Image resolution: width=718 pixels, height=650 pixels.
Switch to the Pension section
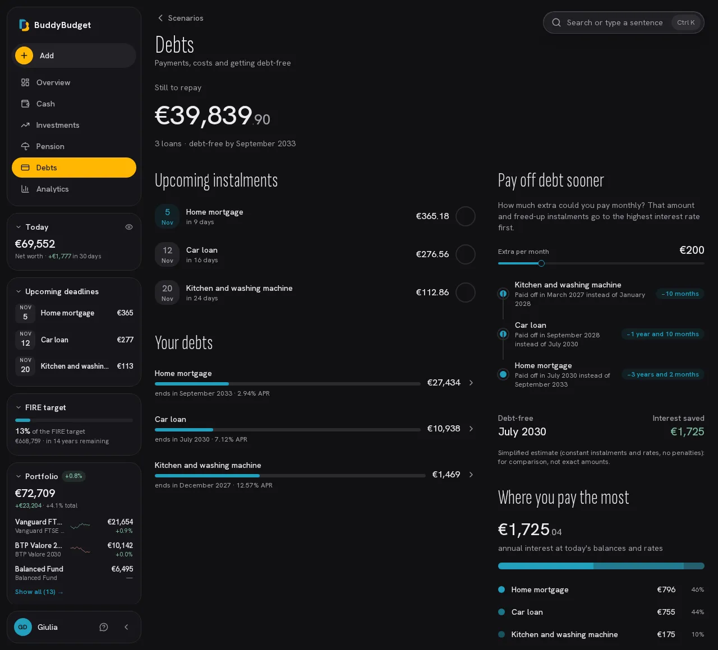(74, 146)
